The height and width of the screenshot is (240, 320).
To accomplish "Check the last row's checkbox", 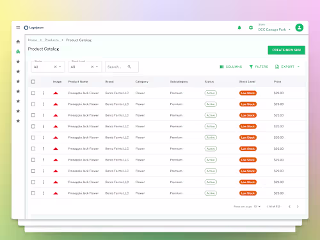I will pos(33,193).
